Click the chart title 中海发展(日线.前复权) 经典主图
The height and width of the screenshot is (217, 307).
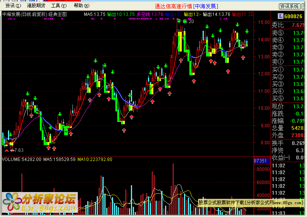tap(35, 14)
